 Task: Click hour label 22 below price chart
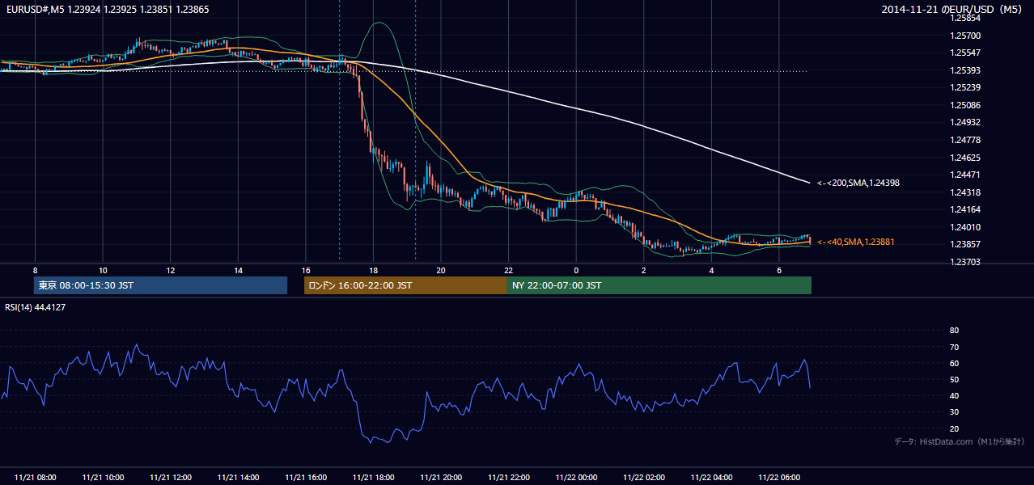509,270
